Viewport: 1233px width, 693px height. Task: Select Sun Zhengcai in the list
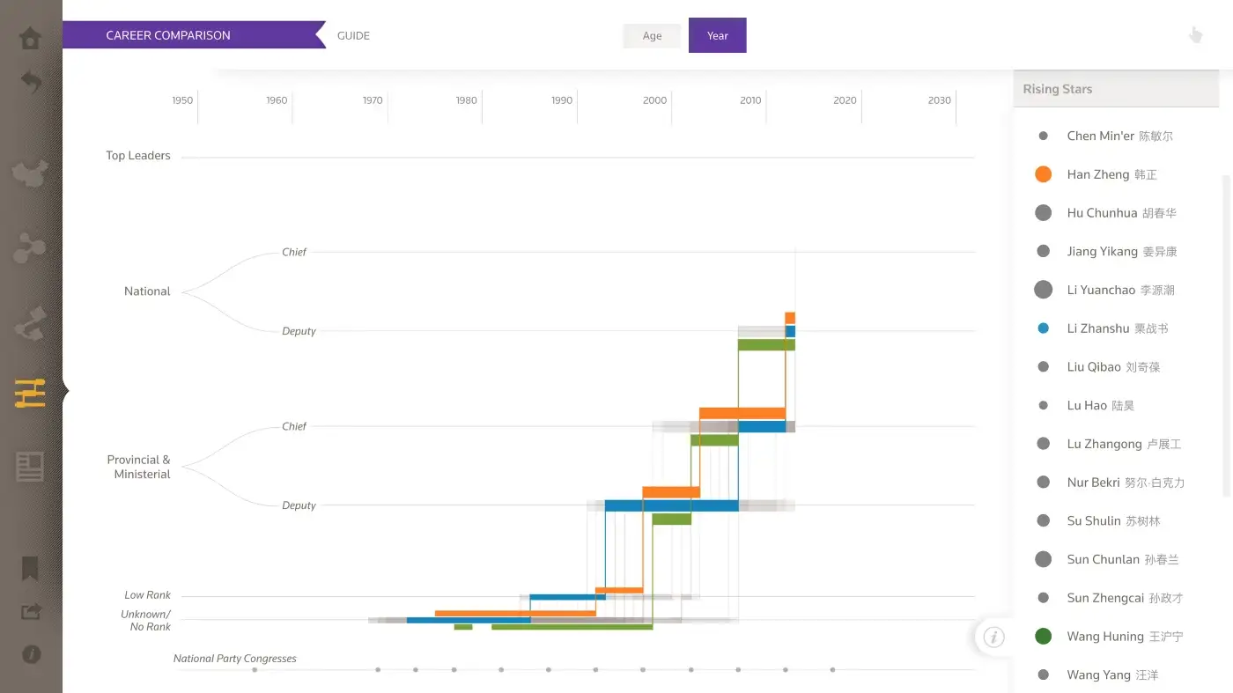click(x=1110, y=598)
